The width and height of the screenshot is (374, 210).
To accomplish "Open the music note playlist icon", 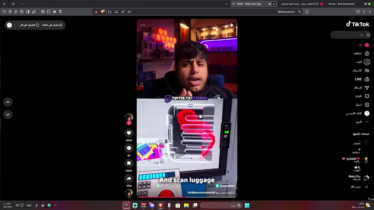I will [34, 12].
